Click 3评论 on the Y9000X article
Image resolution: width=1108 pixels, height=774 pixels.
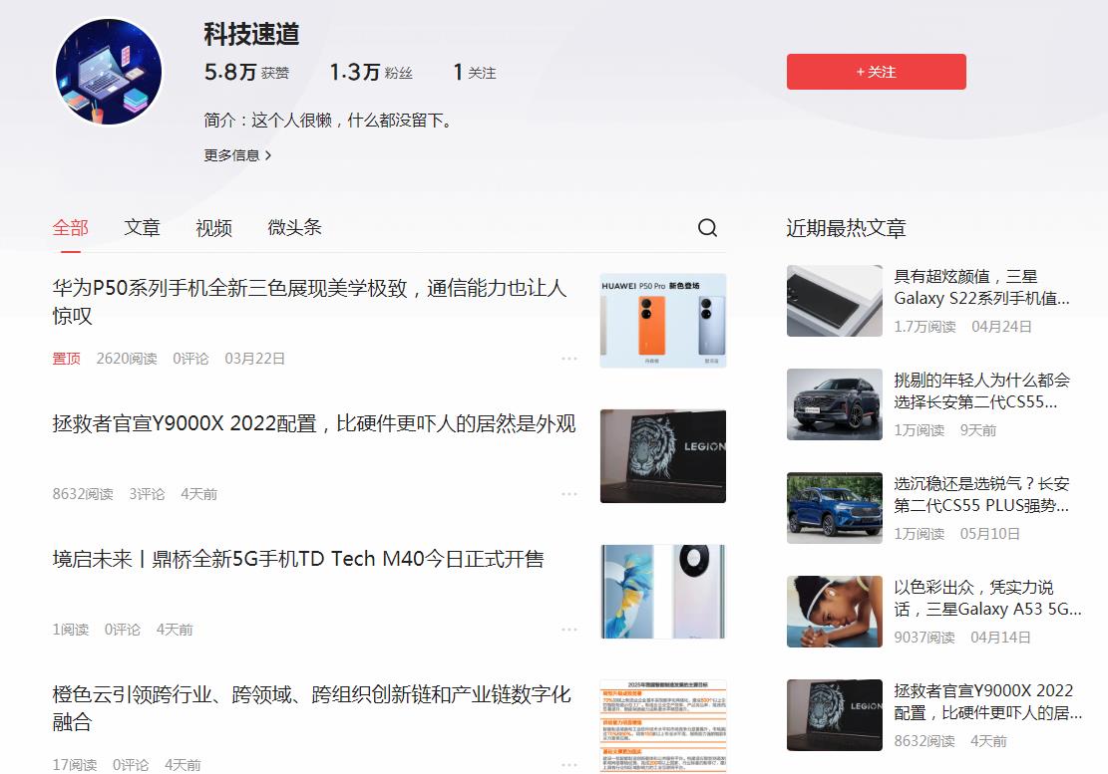click(147, 494)
